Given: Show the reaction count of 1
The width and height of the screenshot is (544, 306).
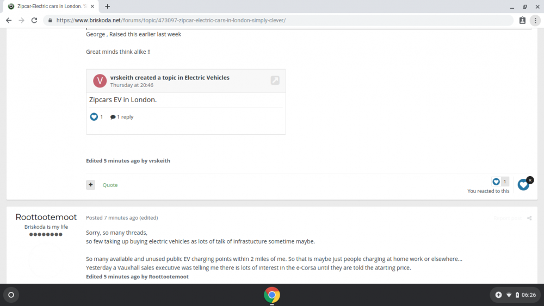Looking at the screenshot, I should (505, 182).
